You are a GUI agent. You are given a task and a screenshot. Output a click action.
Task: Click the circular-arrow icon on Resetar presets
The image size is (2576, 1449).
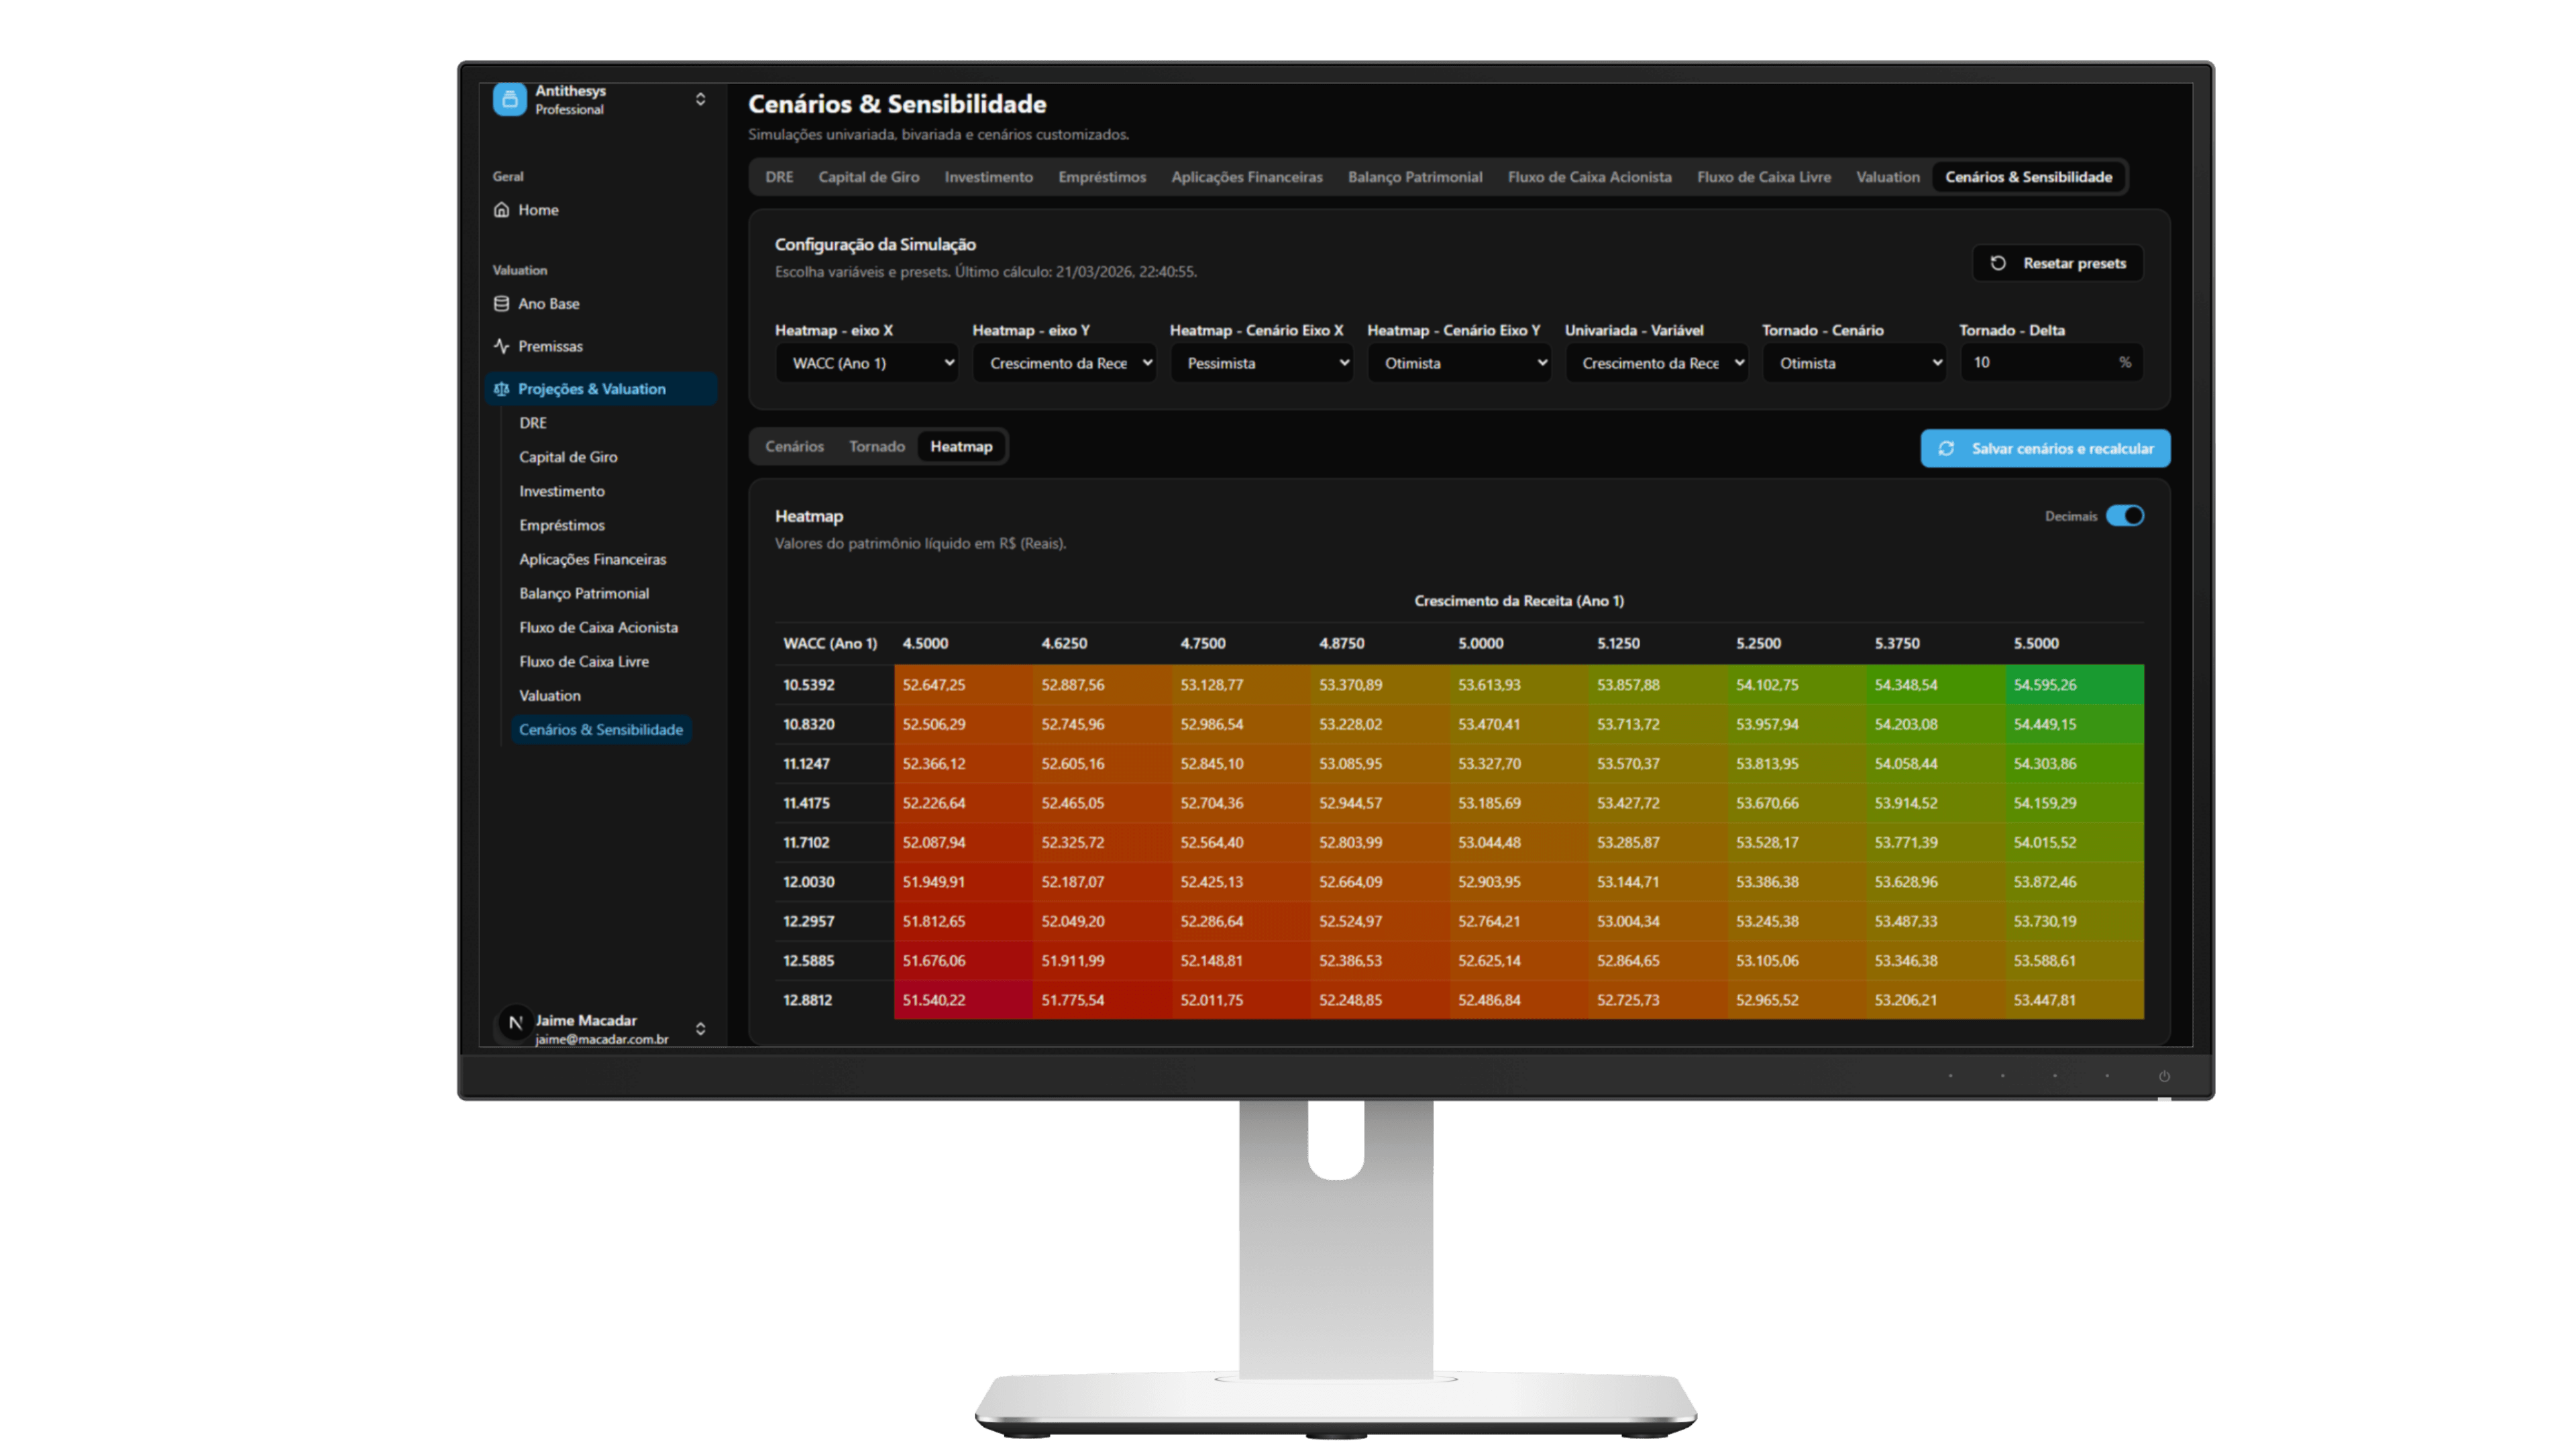(1998, 263)
